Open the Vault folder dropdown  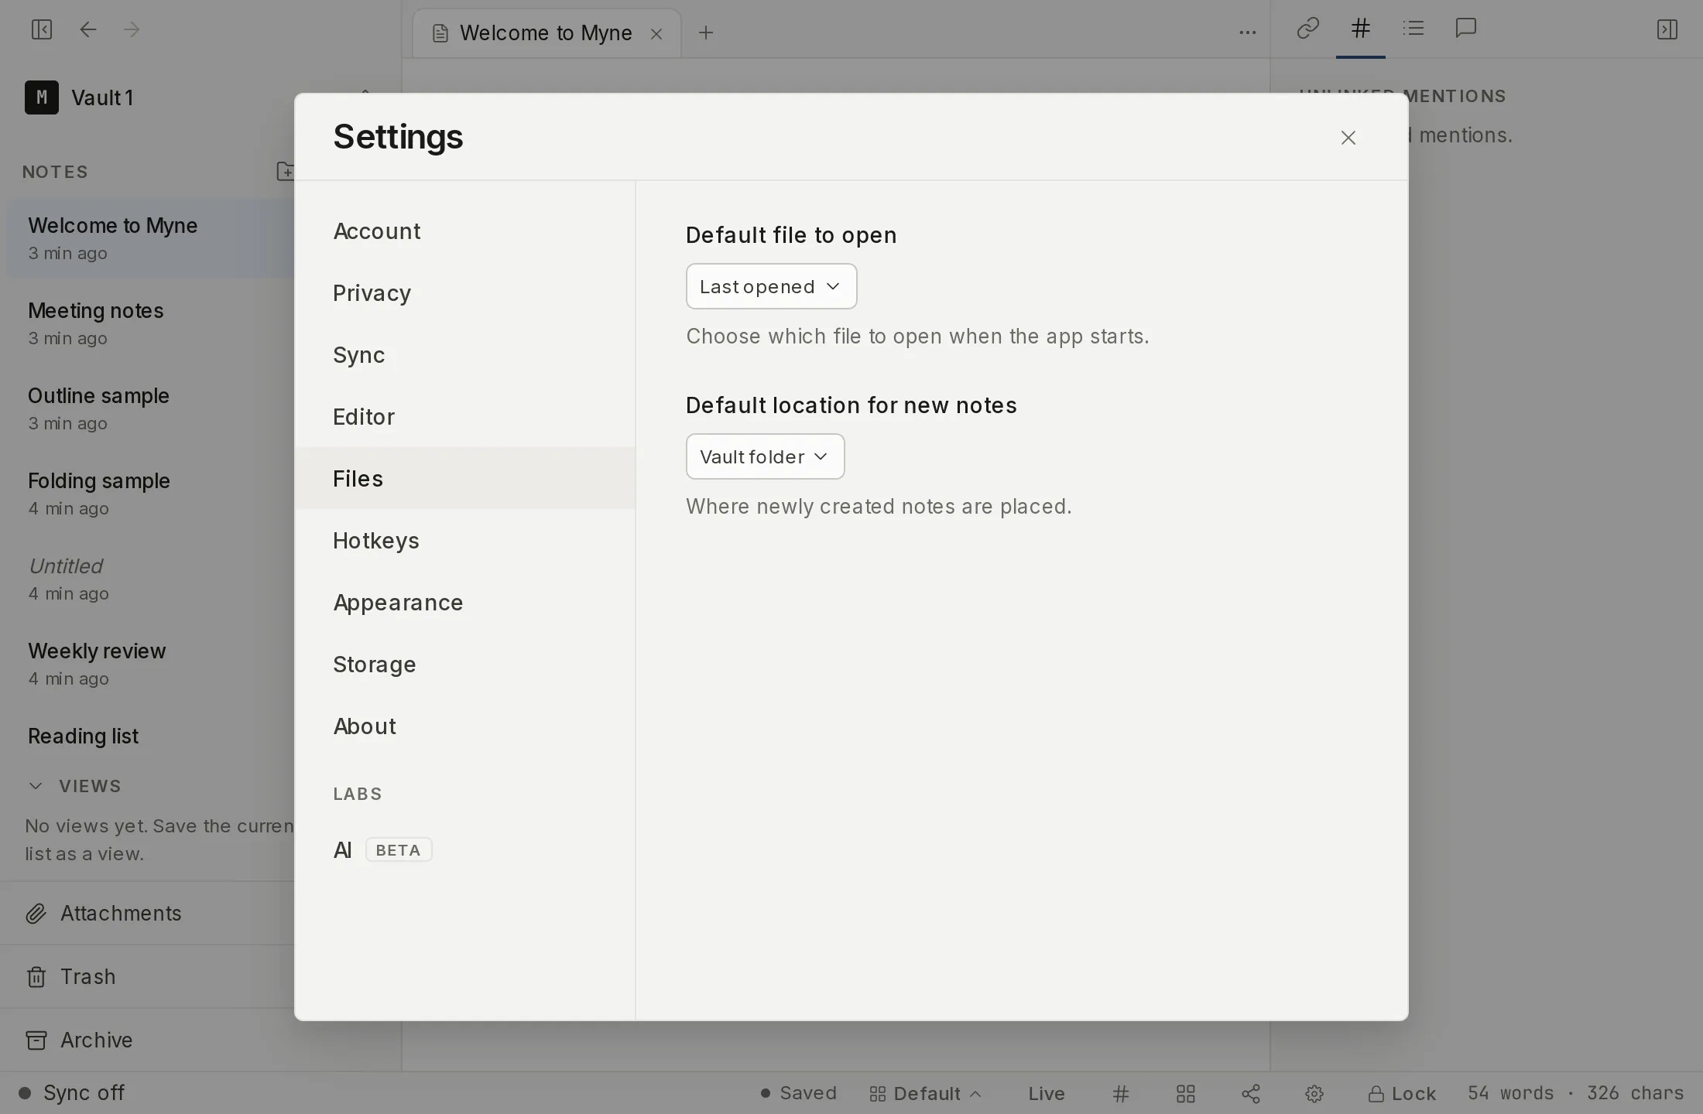765,456
